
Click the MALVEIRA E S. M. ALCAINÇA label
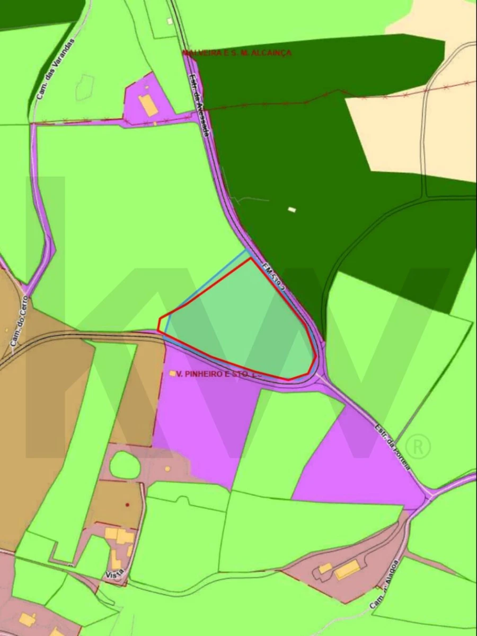(236, 53)
